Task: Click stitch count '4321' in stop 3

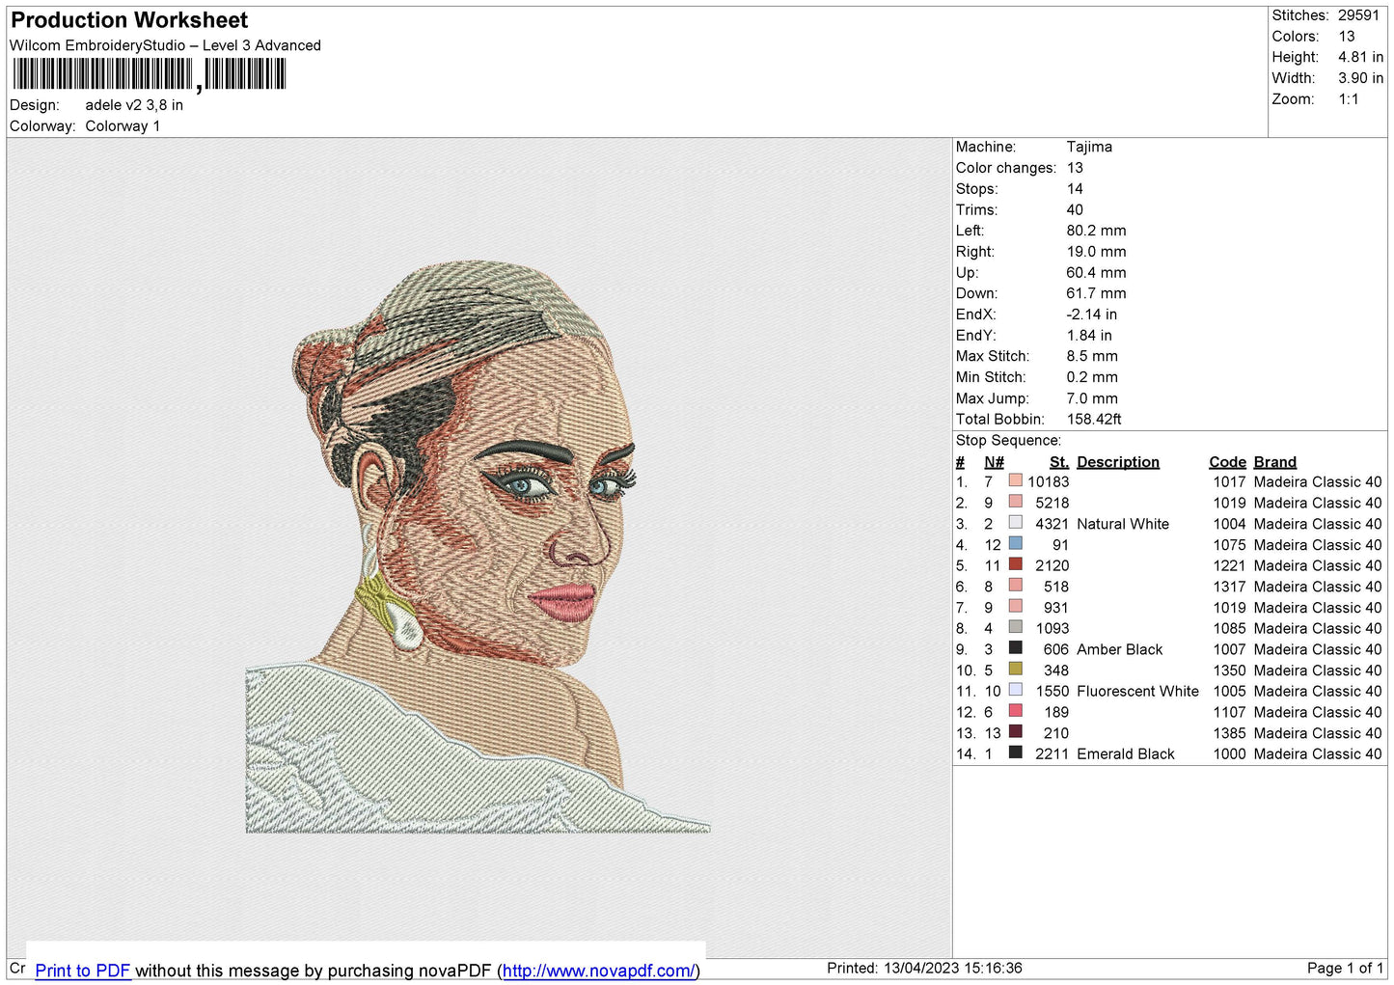Action: click(x=1052, y=524)
